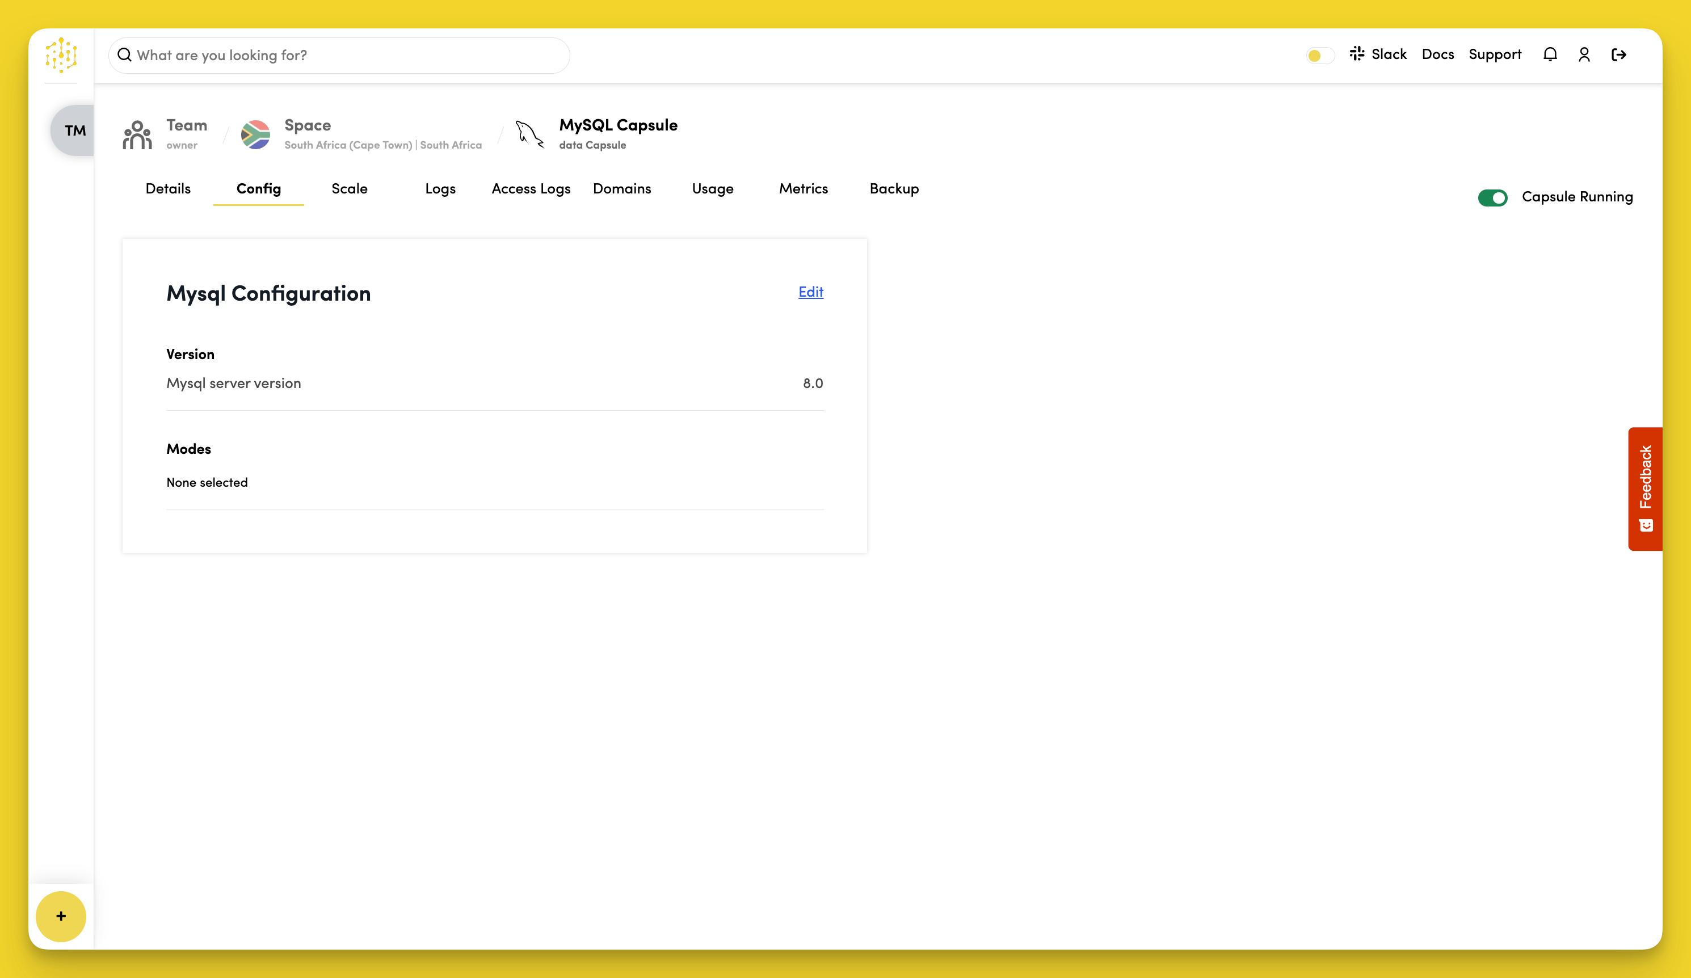The width and height of the screenshot is (1691, 978).
Task: Click the South Africa flag Space icon
Action: tap(256, 134)
